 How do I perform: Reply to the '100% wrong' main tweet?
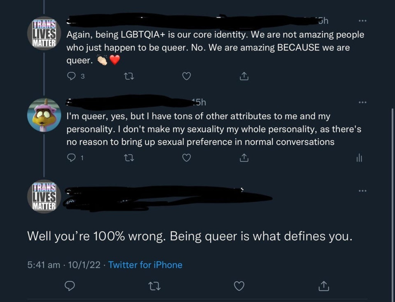click(70, 286)
